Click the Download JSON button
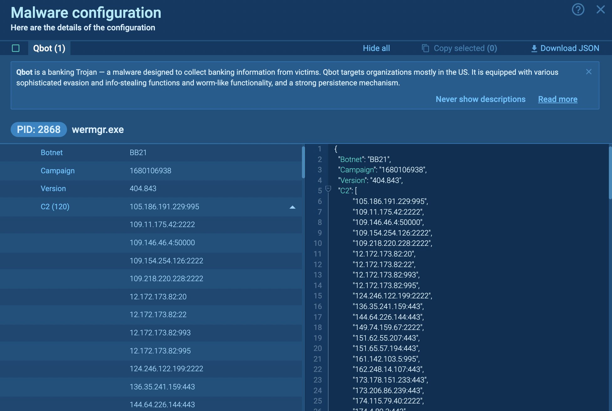 click(x=569, y=48)
